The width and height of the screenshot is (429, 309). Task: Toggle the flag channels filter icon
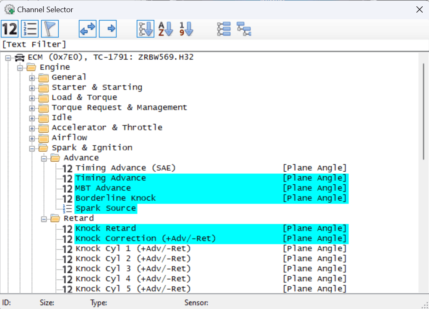point(50,29)
